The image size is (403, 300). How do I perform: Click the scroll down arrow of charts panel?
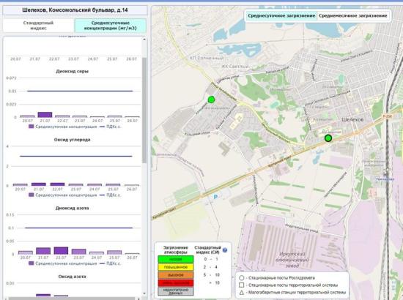coord(144,293)
